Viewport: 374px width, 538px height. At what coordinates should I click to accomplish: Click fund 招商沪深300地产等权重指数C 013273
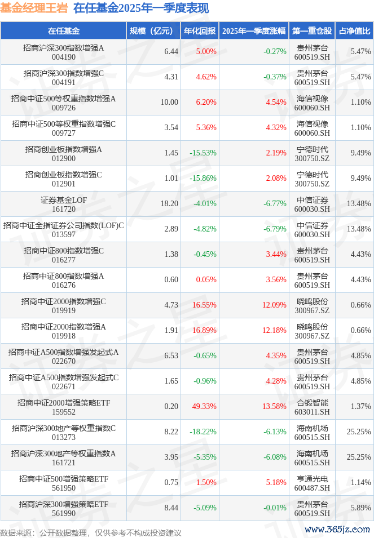click(63, 432)
